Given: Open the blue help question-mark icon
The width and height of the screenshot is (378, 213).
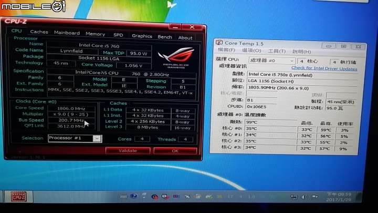Looking at the screenshot, I should point(133,196).
